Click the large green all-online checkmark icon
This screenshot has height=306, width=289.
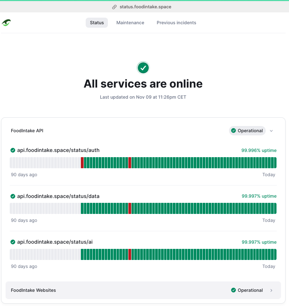pyautogui.click(x=143, y=68)
